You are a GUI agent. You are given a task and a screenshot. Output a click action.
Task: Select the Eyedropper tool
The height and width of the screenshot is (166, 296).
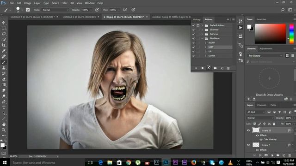coord(4,51)
